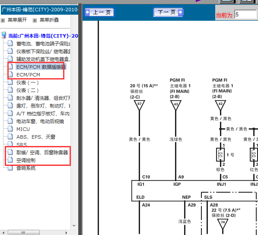The width and height of the screenshot is (258, 235).
Task: Click page icon next to 音响系统
Action: 10,168
